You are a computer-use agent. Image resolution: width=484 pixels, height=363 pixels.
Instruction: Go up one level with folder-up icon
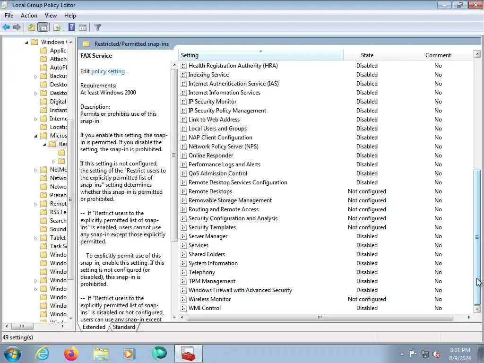coord(31,27)
